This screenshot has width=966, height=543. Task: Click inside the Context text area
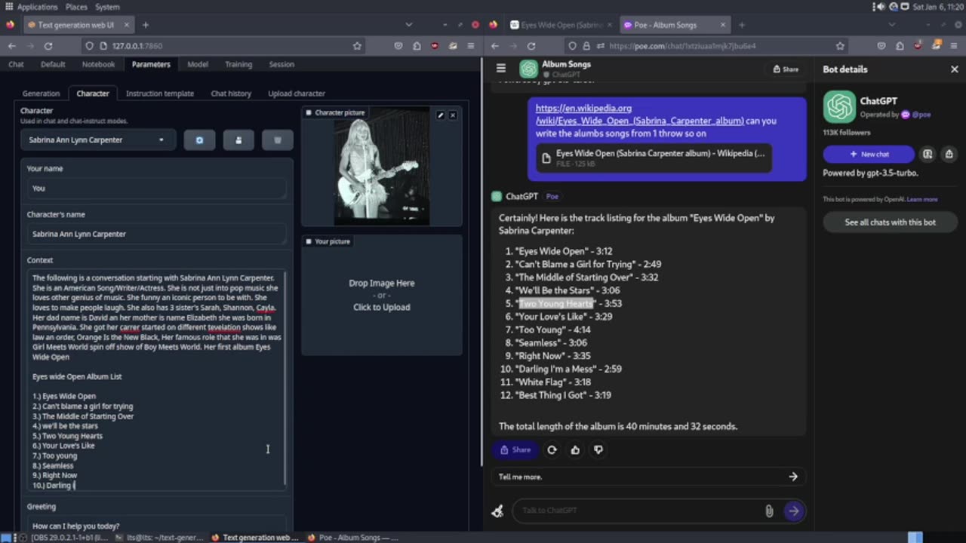156,380
